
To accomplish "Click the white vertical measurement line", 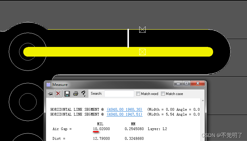I will (128, 38).
